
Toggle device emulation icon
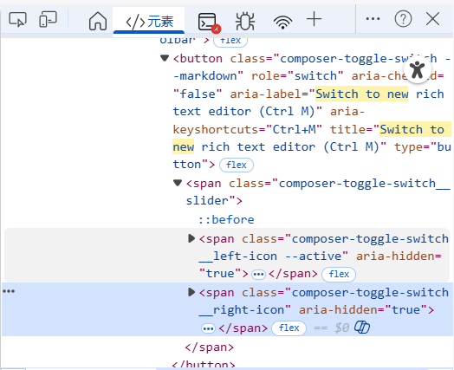(48, 19)
